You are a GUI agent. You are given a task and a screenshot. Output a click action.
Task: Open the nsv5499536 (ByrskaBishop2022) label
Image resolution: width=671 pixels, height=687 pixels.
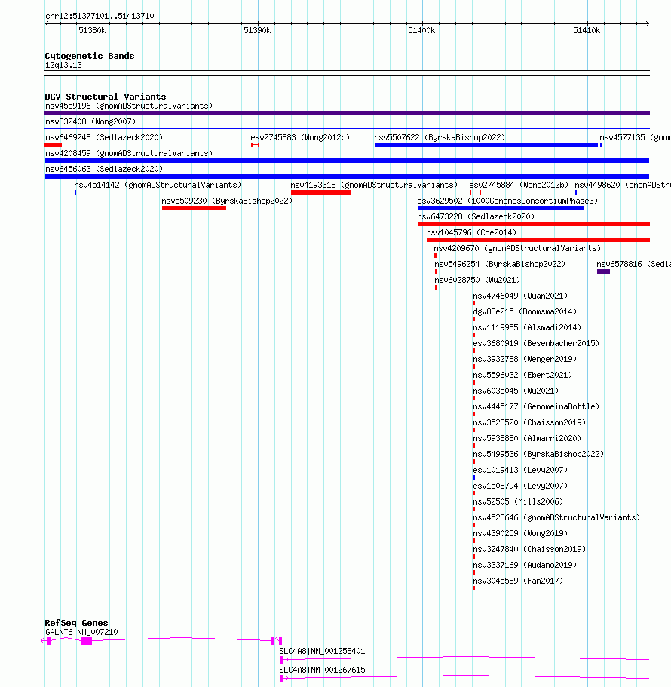coord(538,454)
